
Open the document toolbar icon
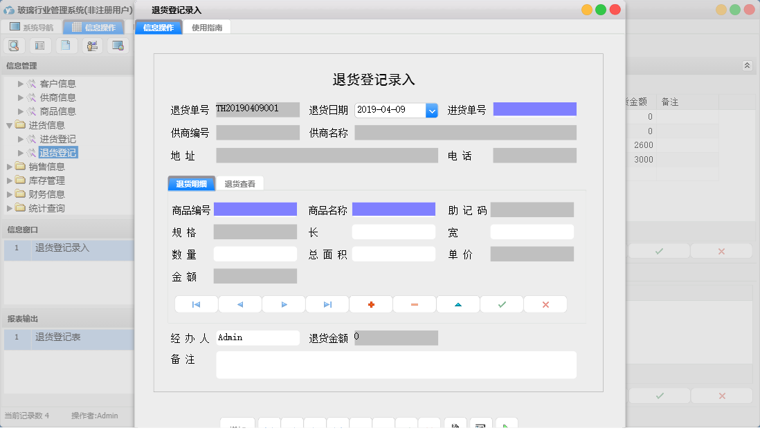pos(66,45)
